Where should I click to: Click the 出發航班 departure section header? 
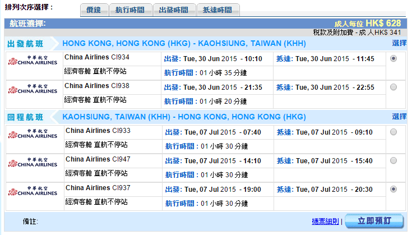[25, 44]
